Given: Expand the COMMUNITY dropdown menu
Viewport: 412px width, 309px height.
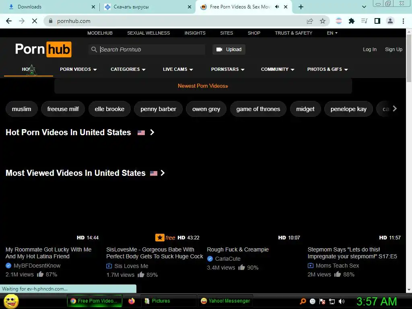Looking at the screenshot, I should coord(278,69).
